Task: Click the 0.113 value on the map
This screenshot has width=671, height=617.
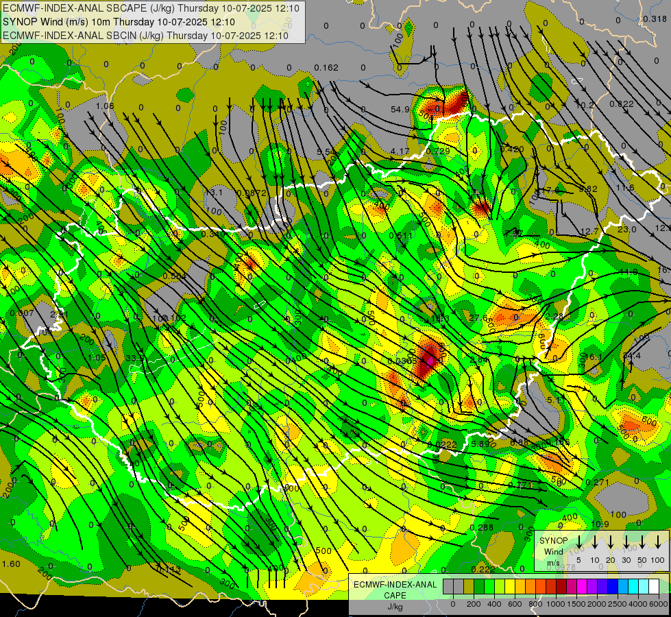Action: click(169, 570)
